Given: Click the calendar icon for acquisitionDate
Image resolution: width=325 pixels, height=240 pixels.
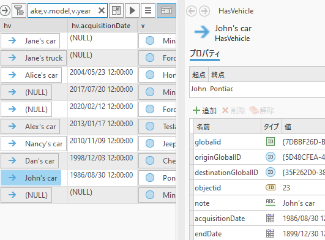Looking at the screenshot, I should (270, 218).
